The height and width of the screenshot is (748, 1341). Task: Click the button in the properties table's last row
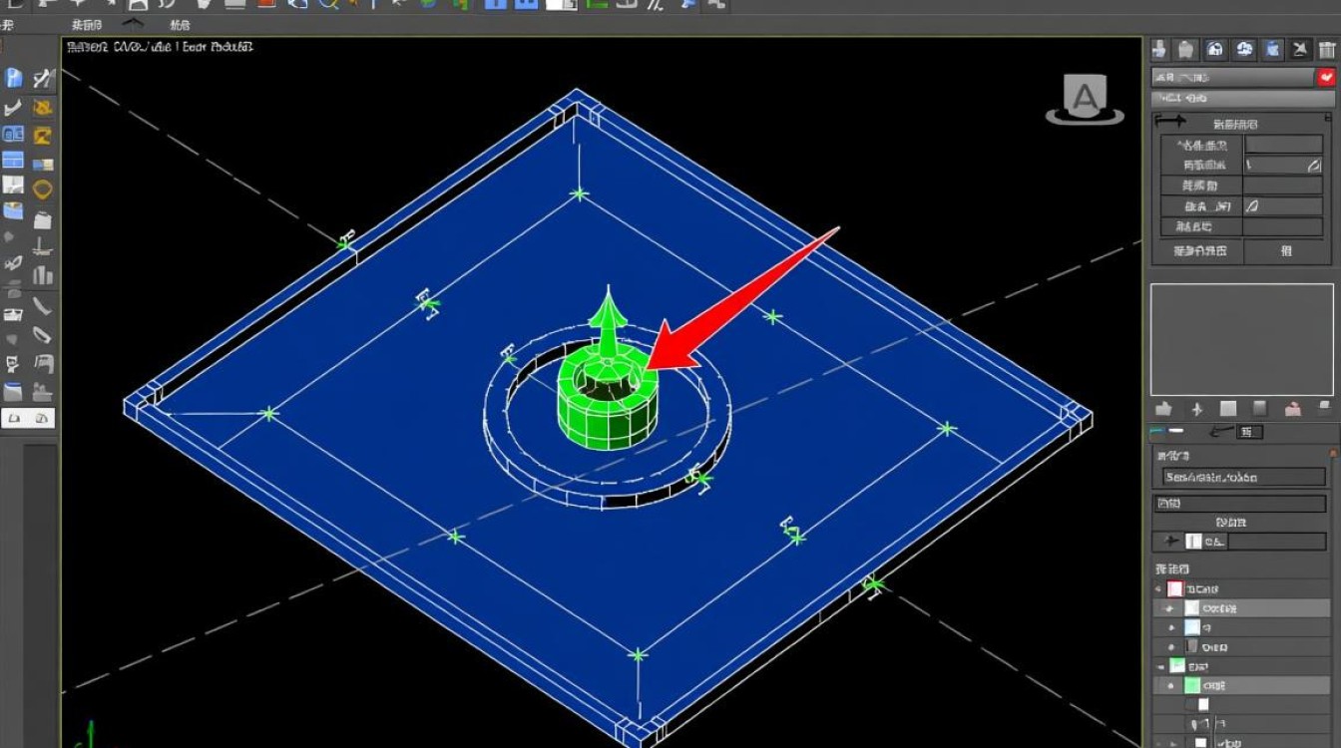(1286, 250)
